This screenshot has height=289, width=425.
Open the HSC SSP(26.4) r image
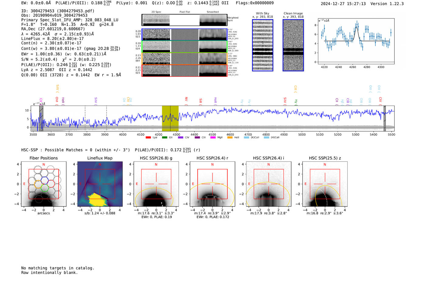(x=212, y=184)
